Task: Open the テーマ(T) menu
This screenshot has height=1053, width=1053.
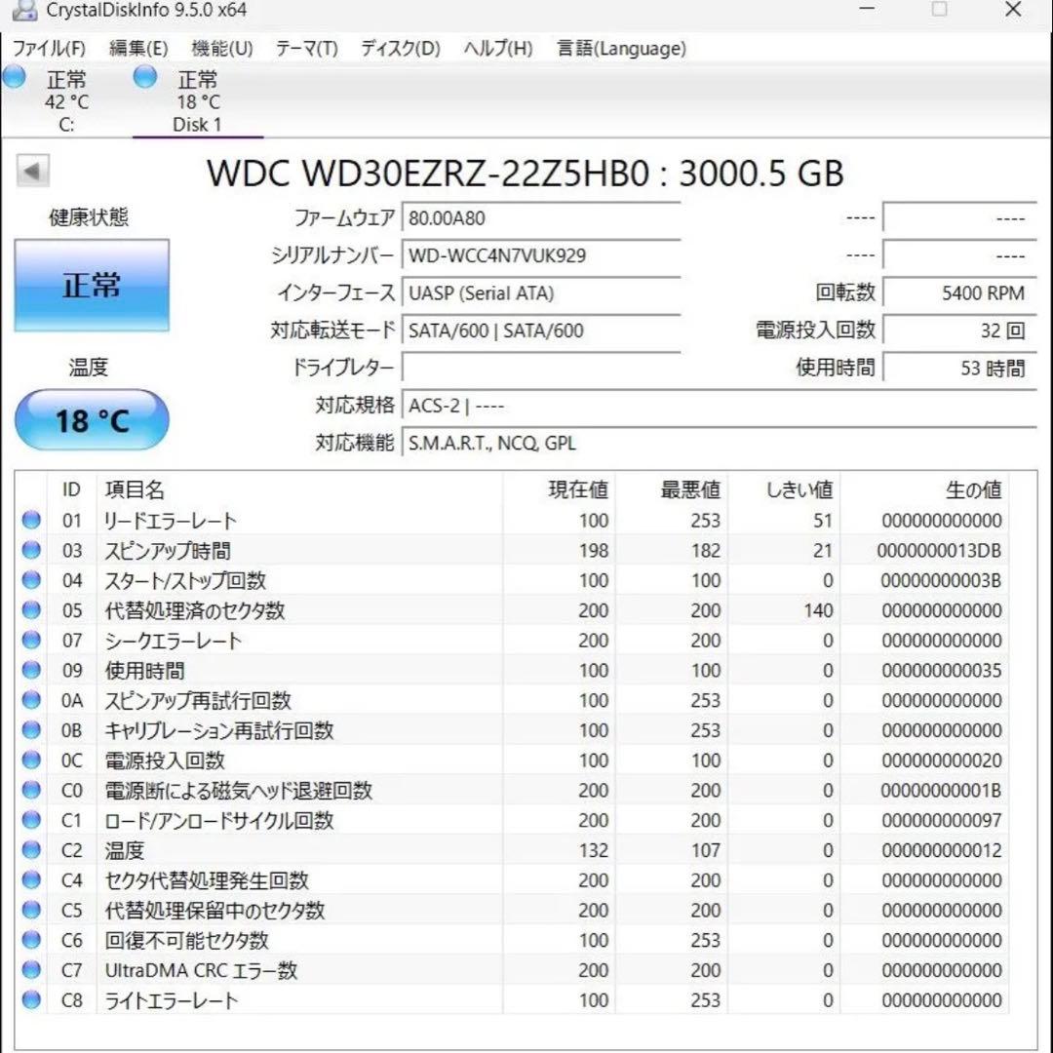Action: click(305, 48)
